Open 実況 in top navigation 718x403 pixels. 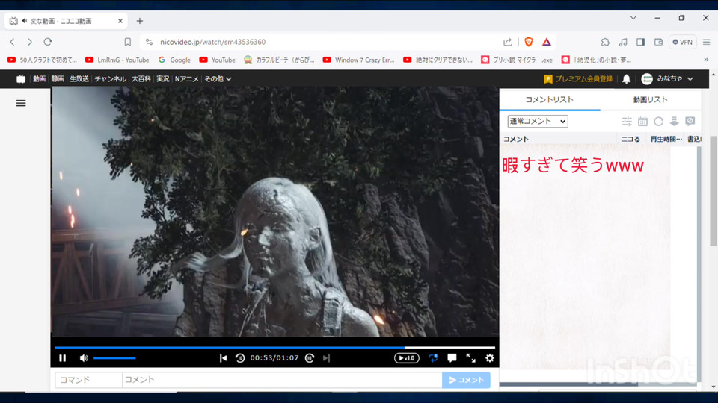[x=163, y=78]
